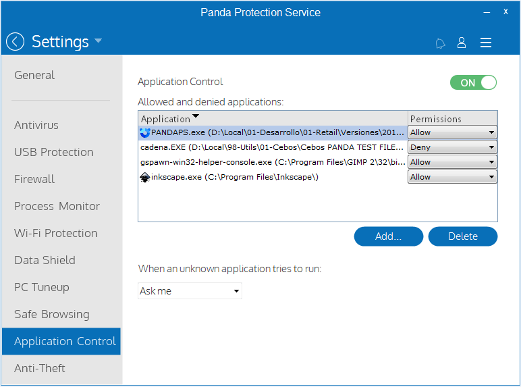Image resolution: width=521 pixels, height=387 pixels.
Task: Open the user account icon
Action: (x=461, y=43)
